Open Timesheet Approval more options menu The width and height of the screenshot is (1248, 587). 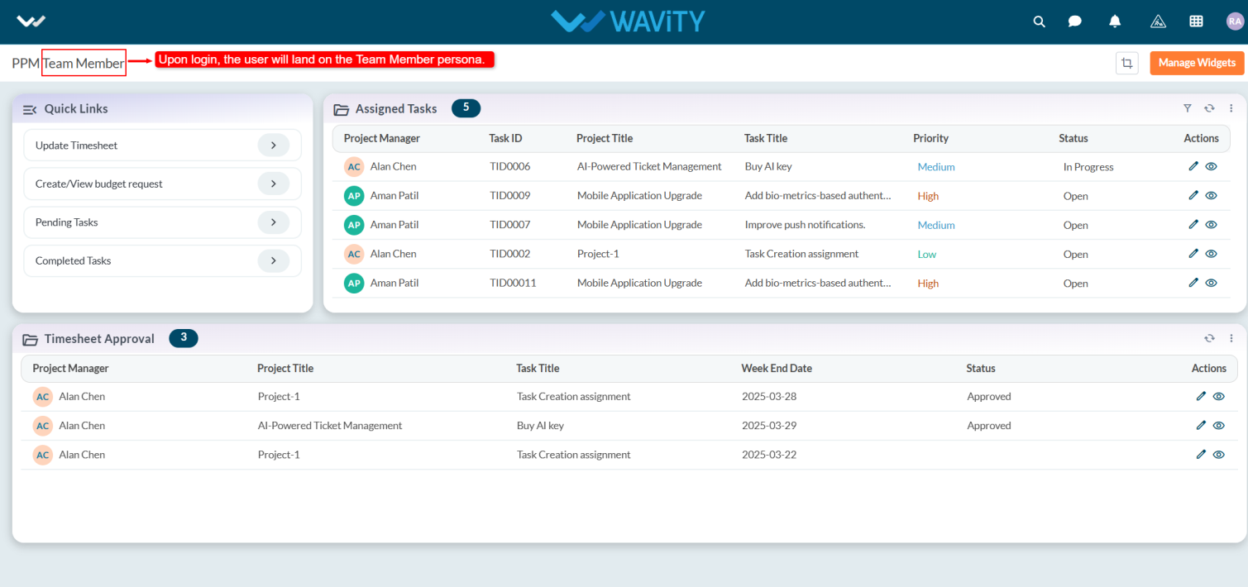point(1231,338)
